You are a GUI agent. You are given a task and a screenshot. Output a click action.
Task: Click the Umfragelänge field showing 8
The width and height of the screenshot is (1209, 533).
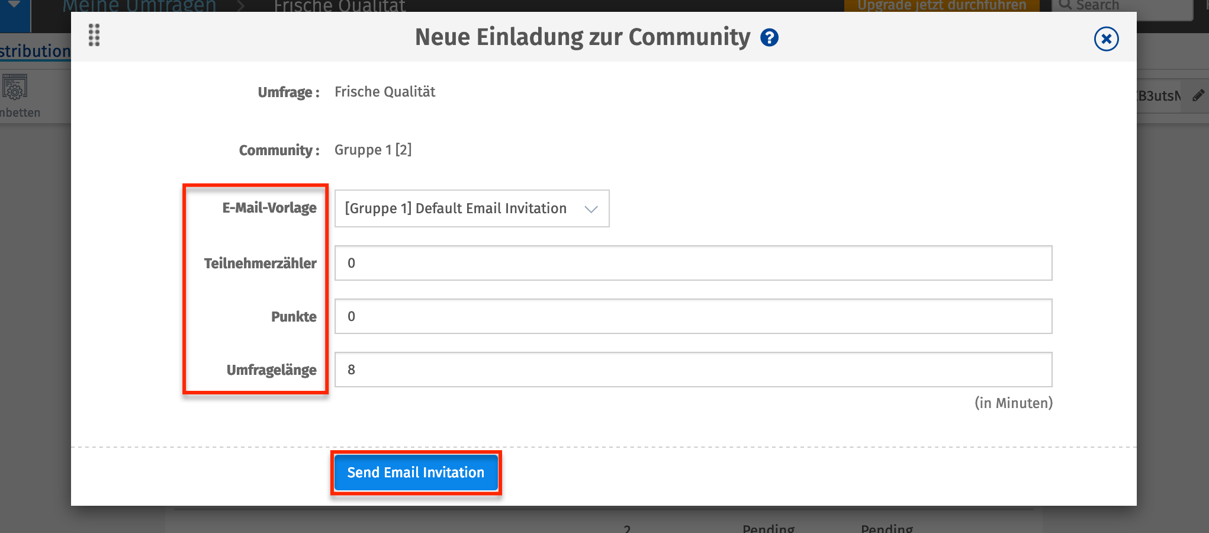coord(693,369)
